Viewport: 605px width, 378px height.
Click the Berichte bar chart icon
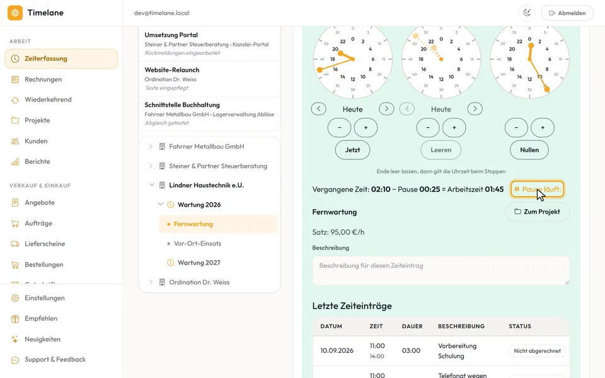tap(15, 162)
